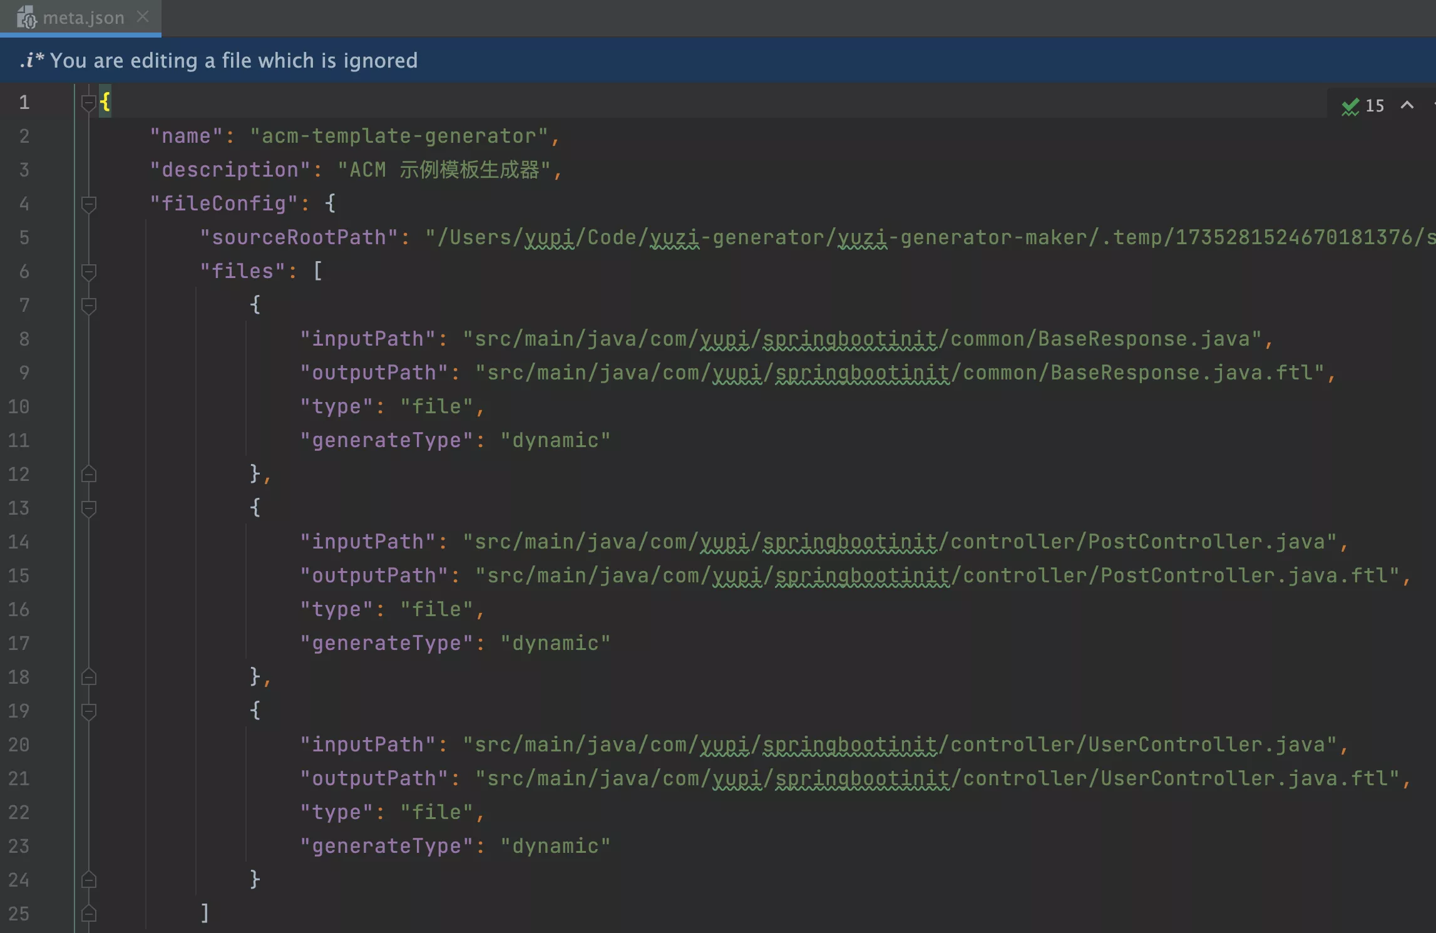The image size is (1436, 933).
Task: Click "generateType" key on line 17
Action: click(x=386, y=643)
